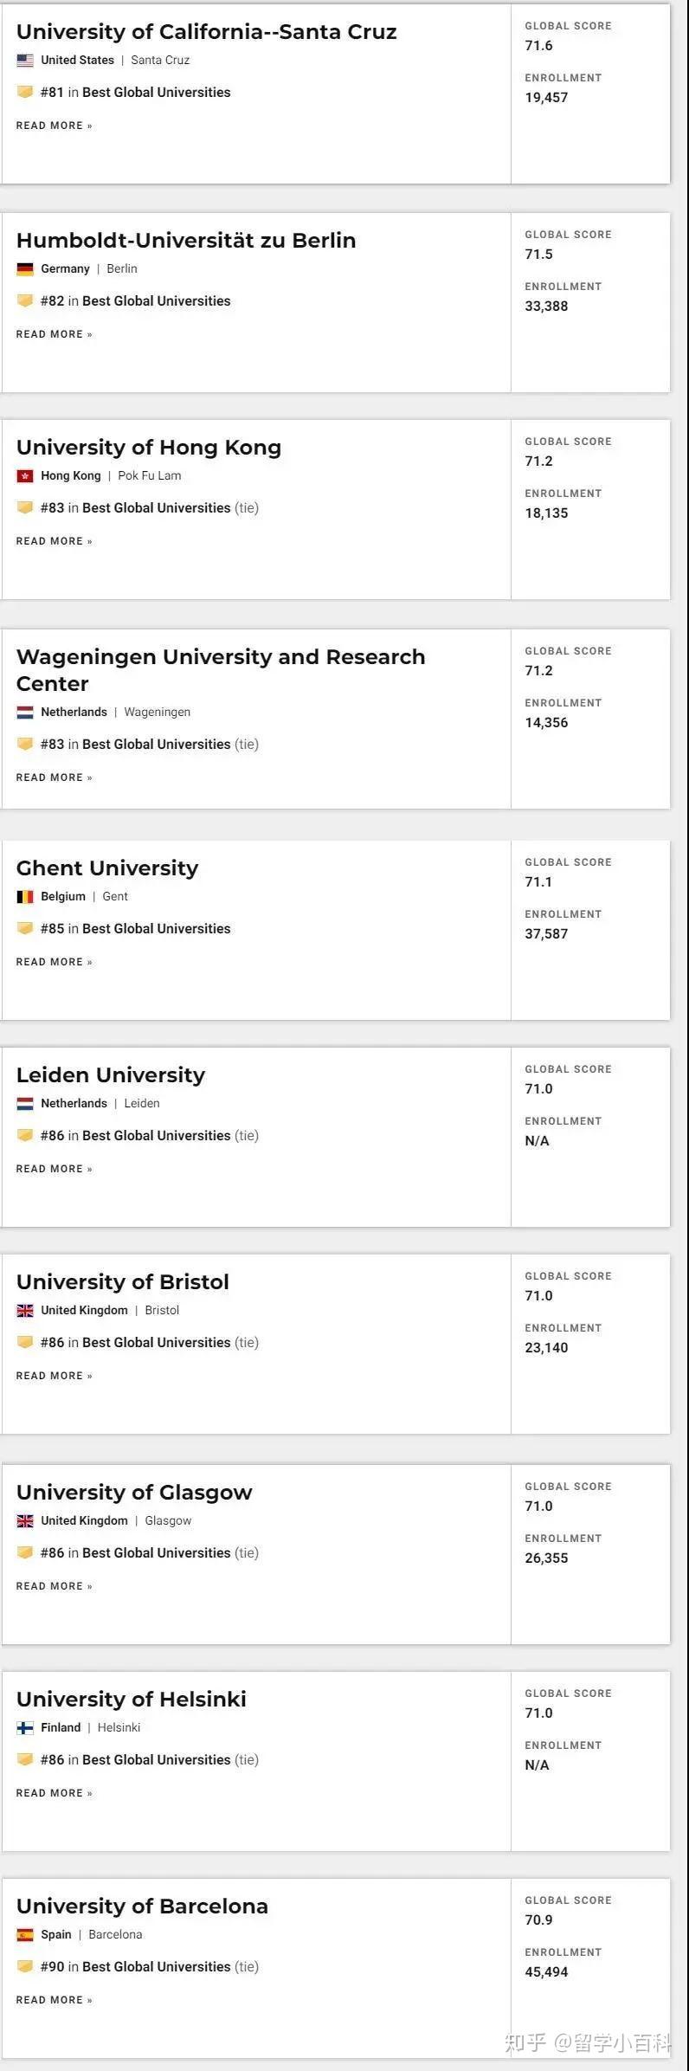Click the rank badge icon beside #85
The height and width of the screenshot is (2071, 689).
[25, 928]
